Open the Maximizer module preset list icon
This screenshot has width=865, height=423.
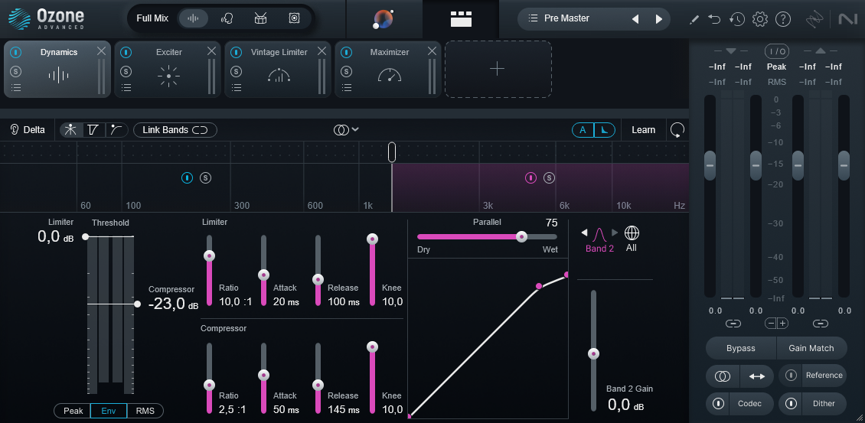point(347,88)
